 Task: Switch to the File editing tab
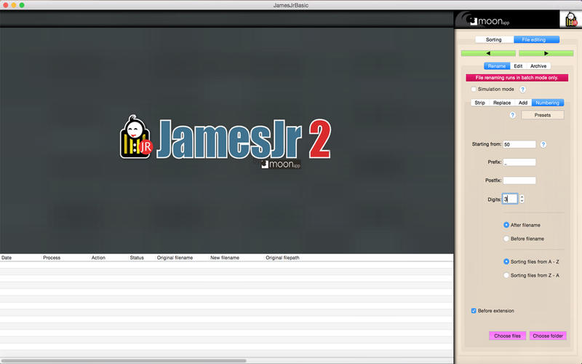pyautogui.click(x=536, y=40)
